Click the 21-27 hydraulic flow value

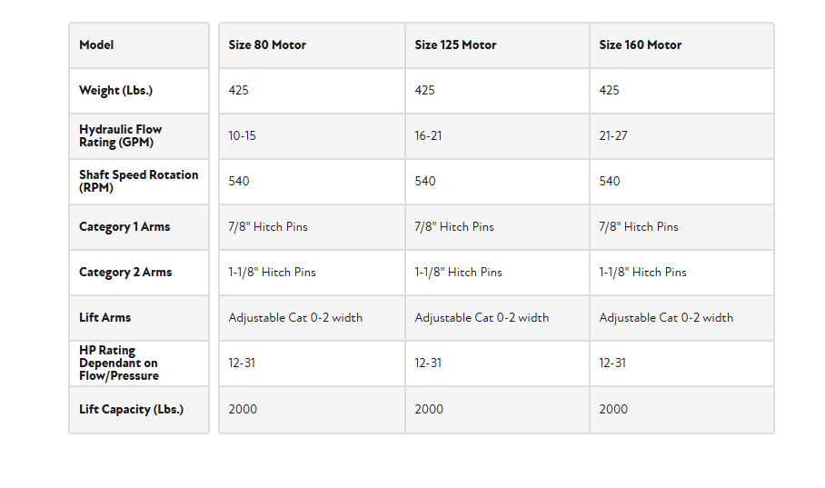click(x=613, y=136)
